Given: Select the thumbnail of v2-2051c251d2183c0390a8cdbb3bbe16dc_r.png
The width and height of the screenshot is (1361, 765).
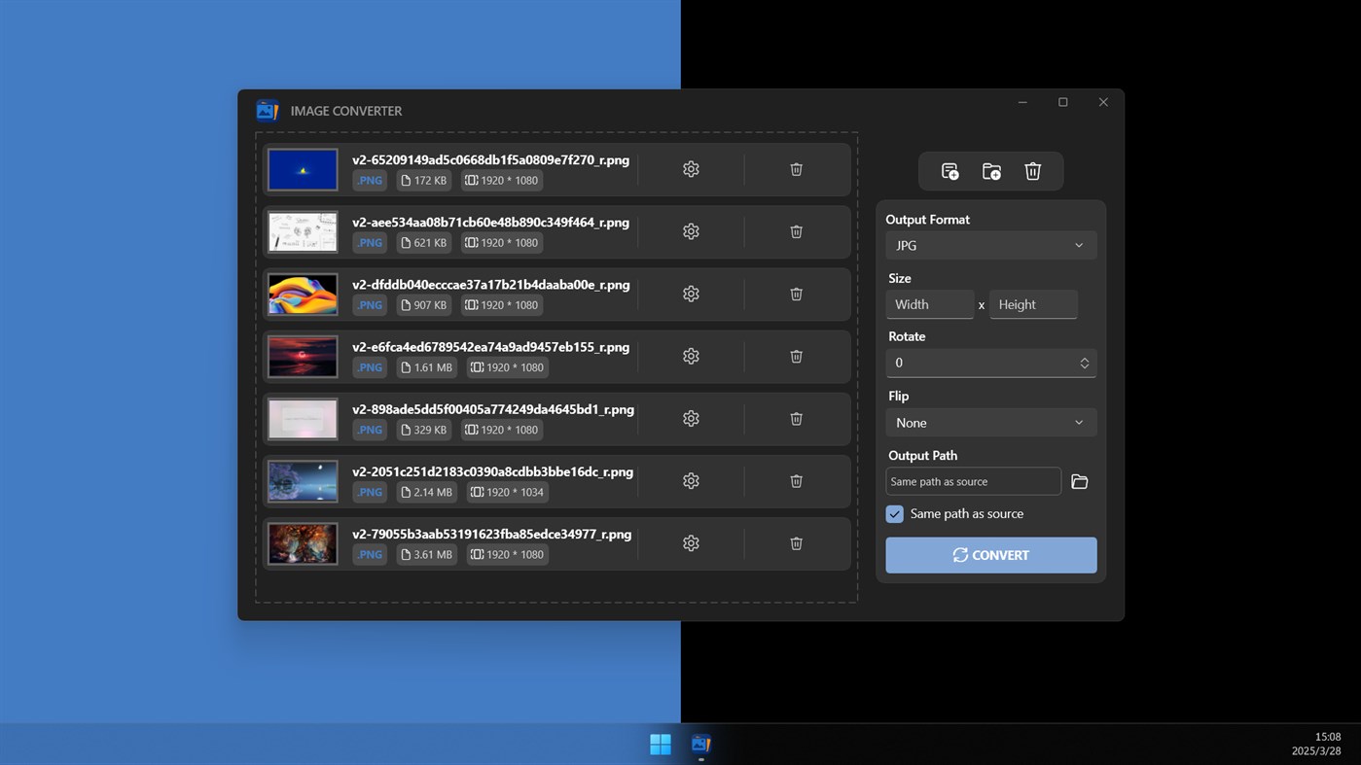Looking at the screenshot, I should [x=302, y=480].
